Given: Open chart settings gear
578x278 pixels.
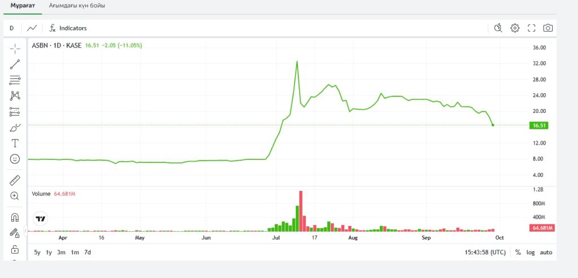Looking at the screenshot, I should pyautogui.click(x=515, y=28).
